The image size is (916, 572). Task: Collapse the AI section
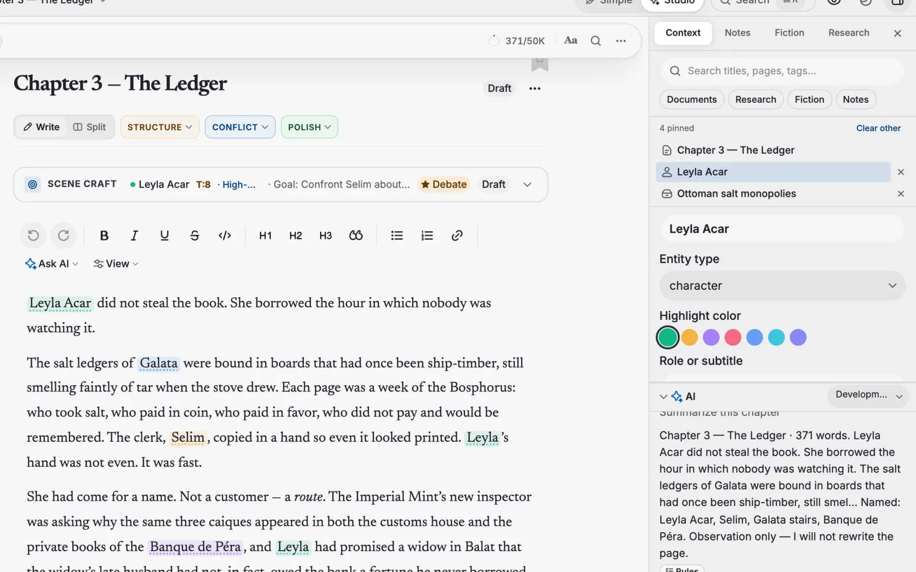pos(663,397)
